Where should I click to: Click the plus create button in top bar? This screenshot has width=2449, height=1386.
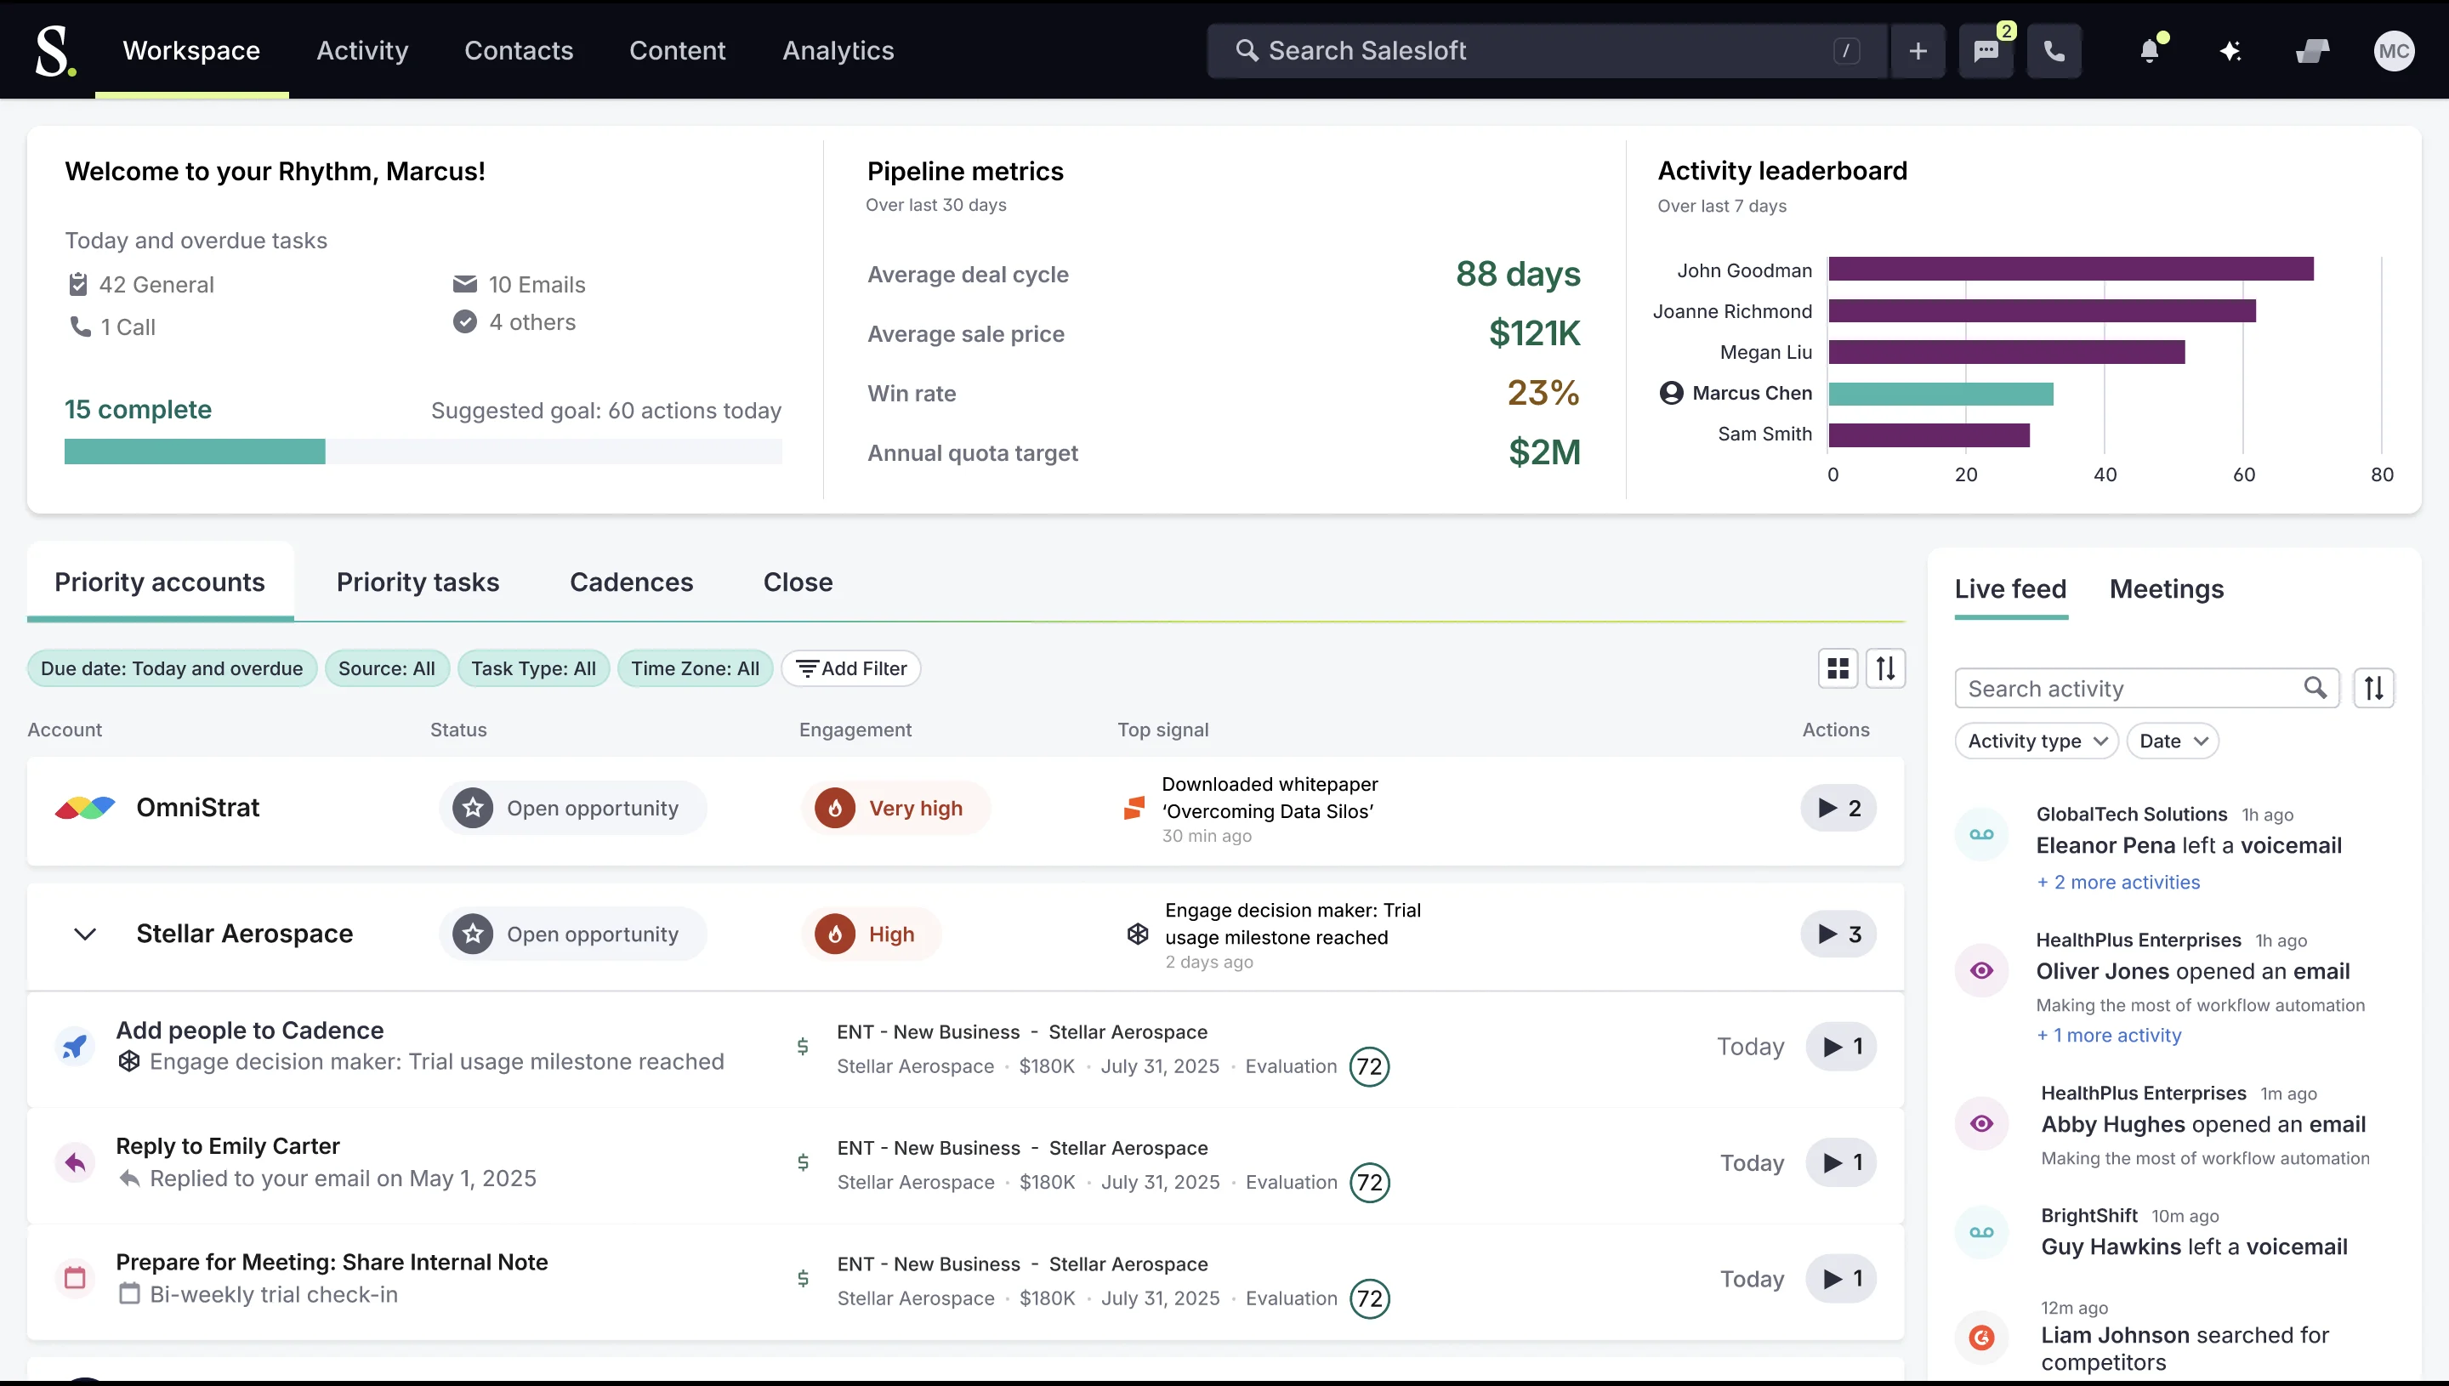click(x=1918, y=50)
